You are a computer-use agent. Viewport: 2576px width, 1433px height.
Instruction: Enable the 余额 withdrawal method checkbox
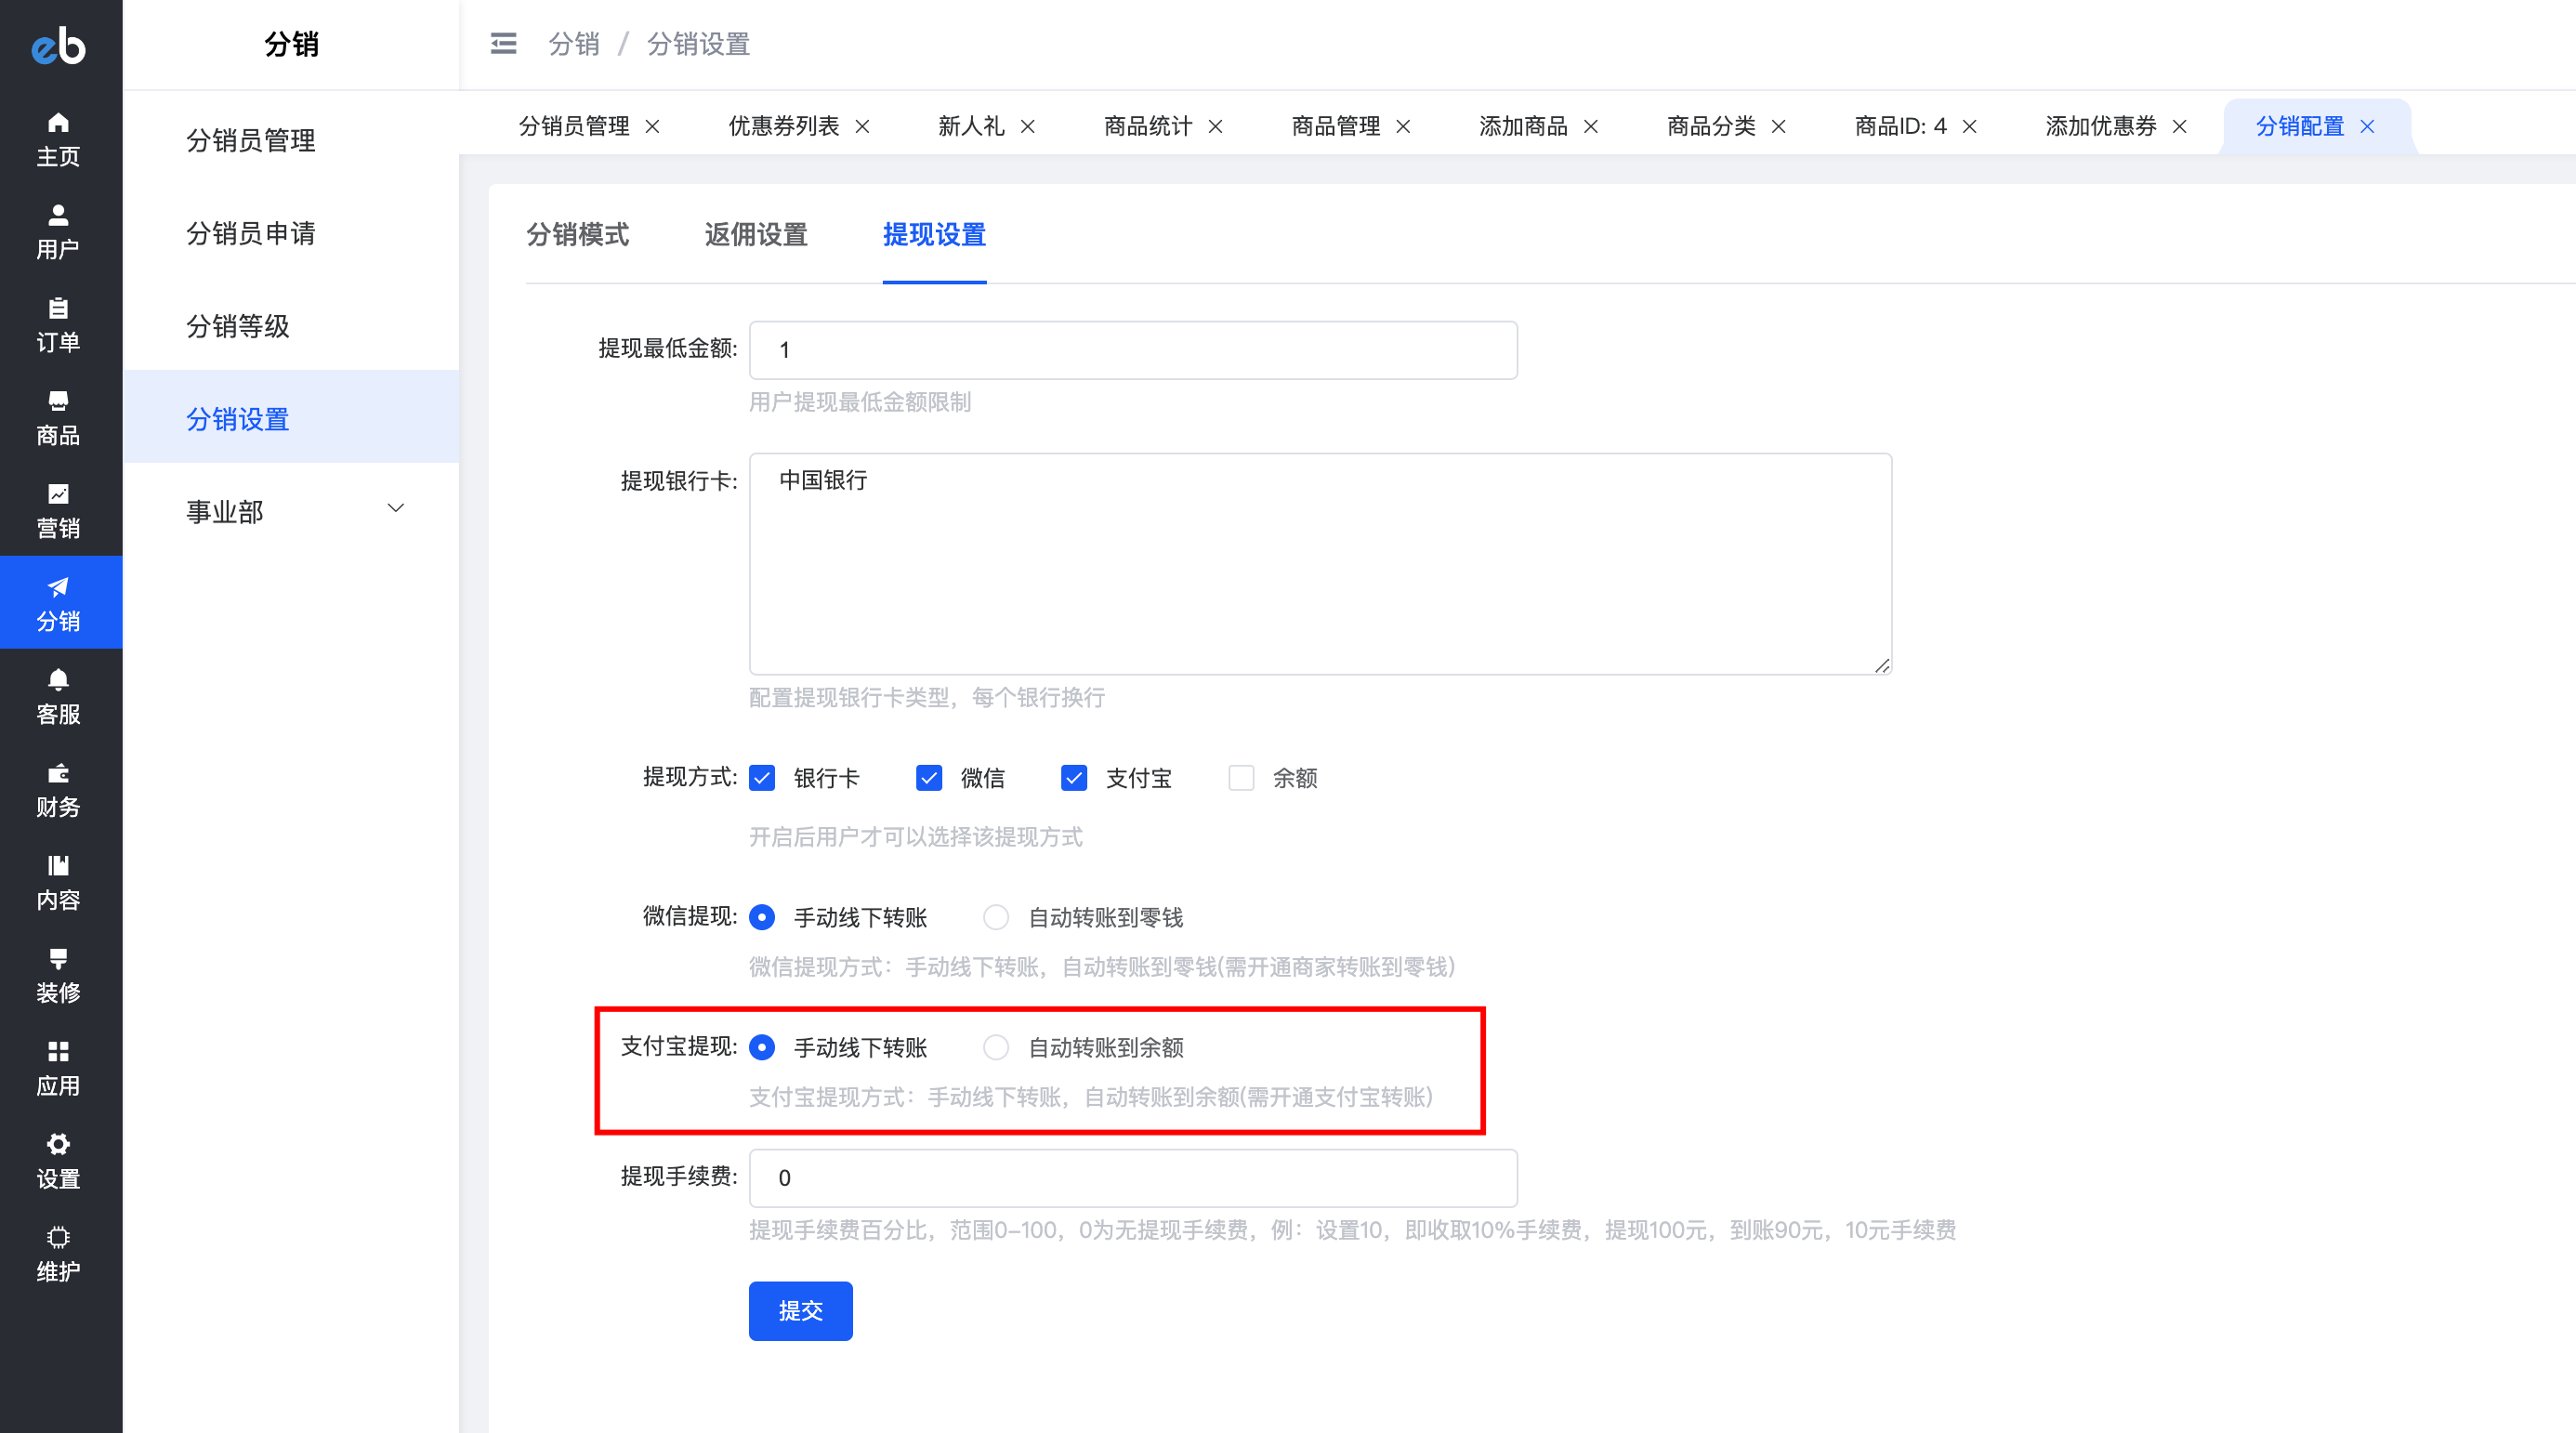click(1241, 778)
